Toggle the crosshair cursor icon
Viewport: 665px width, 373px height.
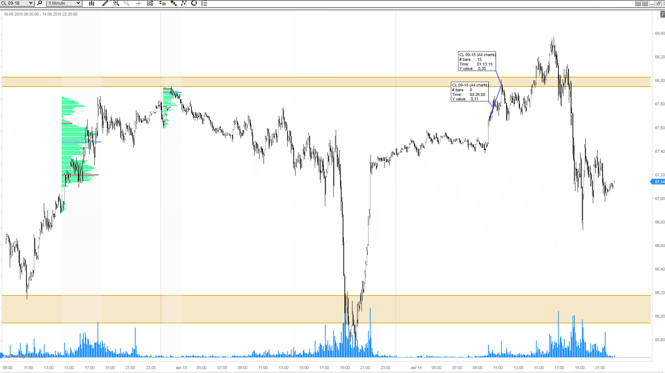pyautogui.click(x=139, y=3)
